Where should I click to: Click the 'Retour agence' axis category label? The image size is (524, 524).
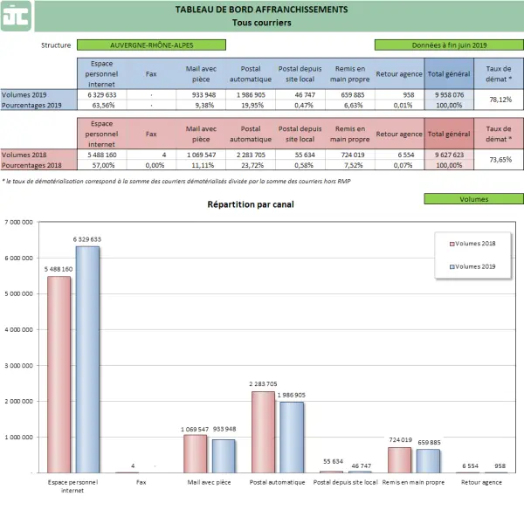[481, 482]
